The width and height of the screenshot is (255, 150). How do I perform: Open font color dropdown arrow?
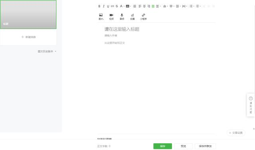[124, 6]
